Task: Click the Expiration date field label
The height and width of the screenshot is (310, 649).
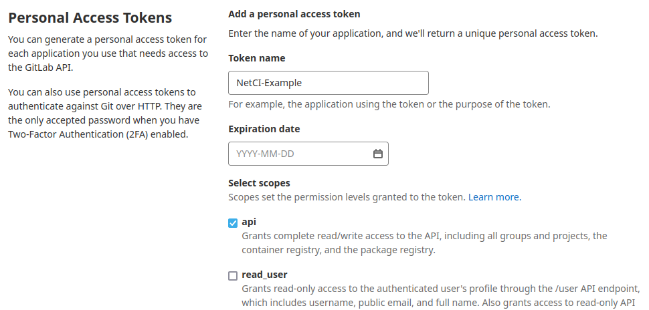Action: (264, 129)
